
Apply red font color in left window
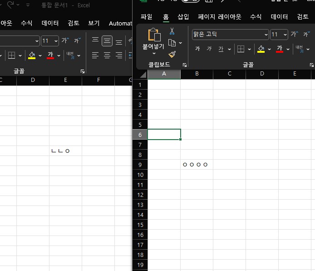[50, 55]
